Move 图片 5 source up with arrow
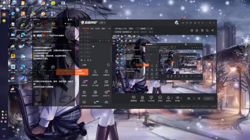The height and width of the screenshot is (140, 250). (103, 41)
